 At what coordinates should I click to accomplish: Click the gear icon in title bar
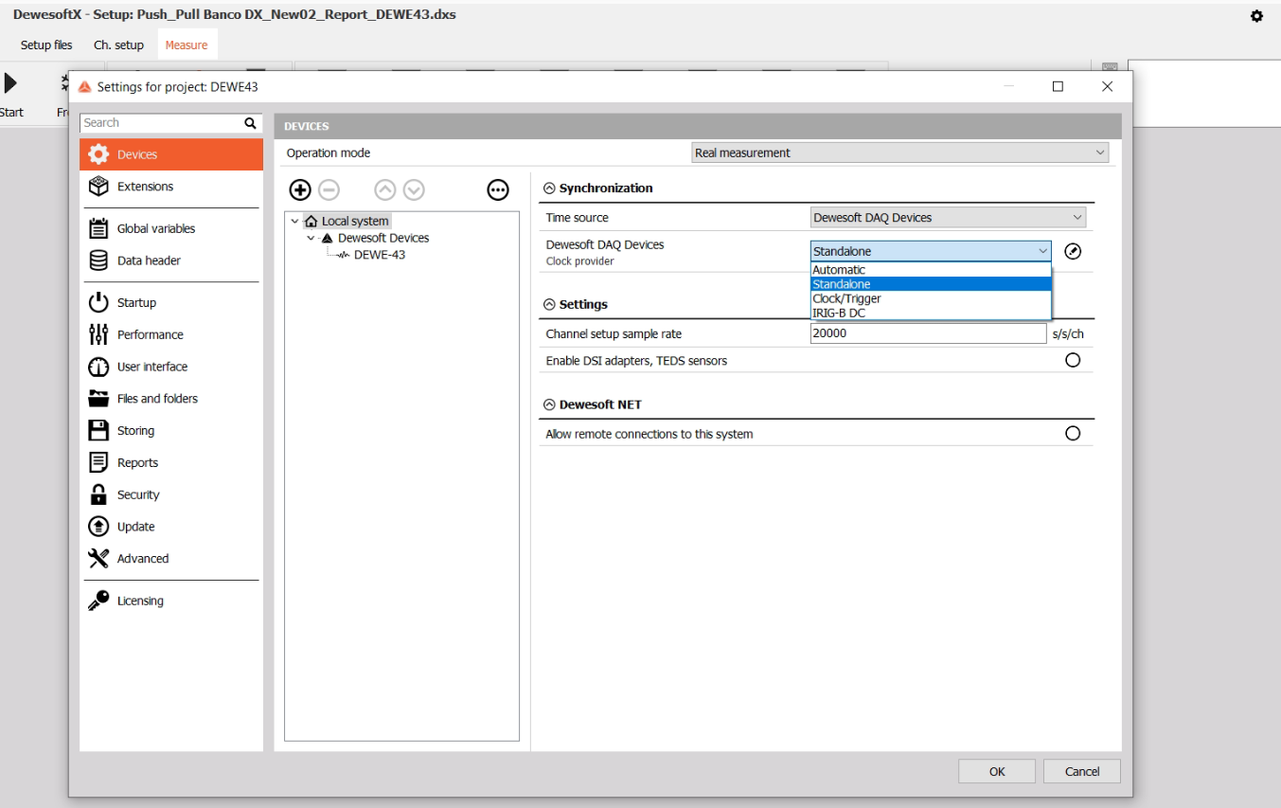click(1256, 16)
